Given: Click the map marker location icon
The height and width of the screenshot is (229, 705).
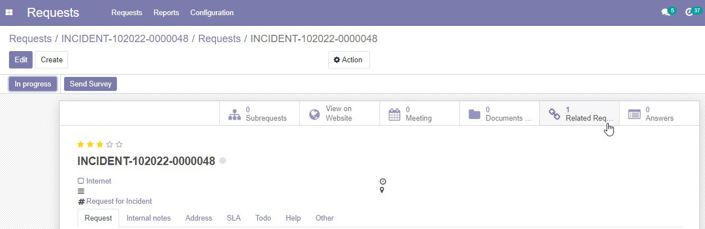Looking at the screenshot, I should click(382, 190).
